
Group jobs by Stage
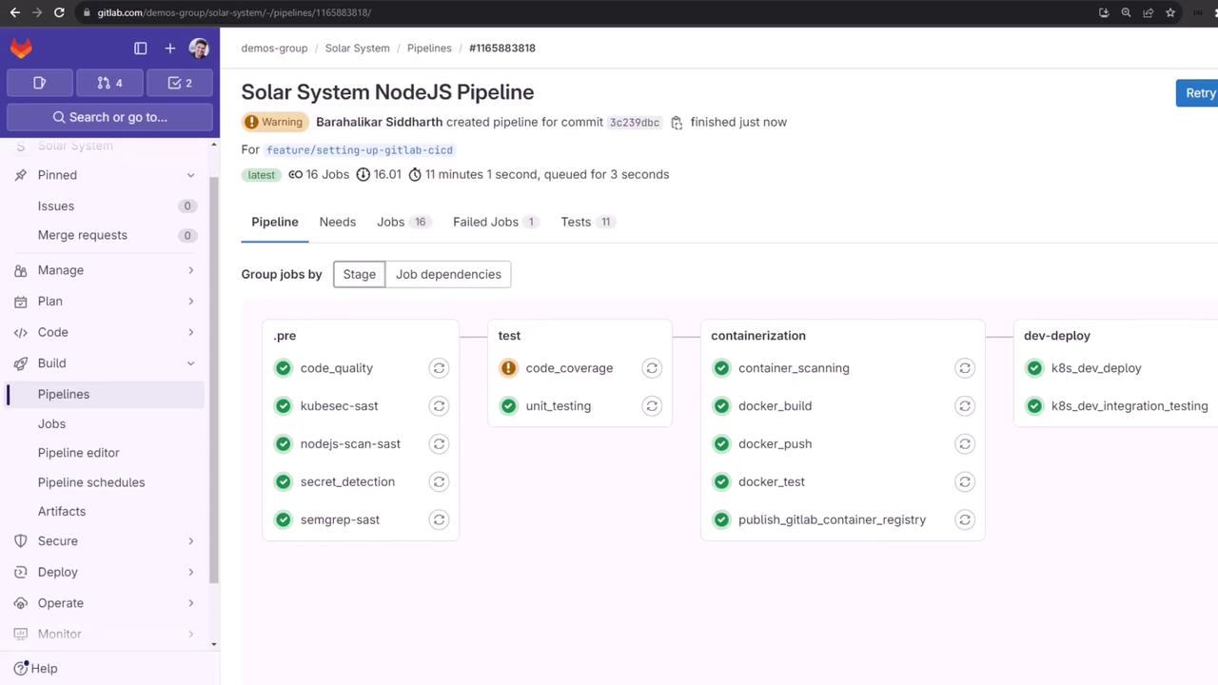[x=359, y=274]
